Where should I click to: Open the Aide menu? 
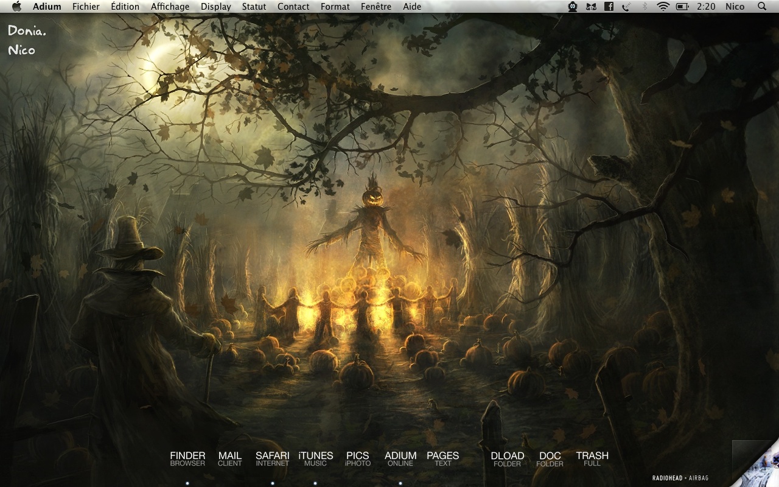point(412,7)
